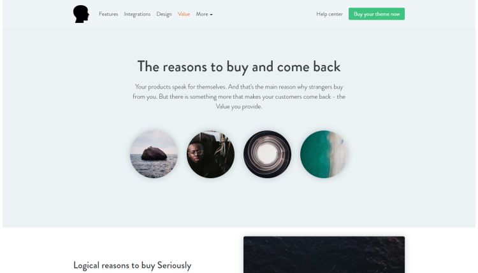Image resolution: width=478 pixels, height=273 pixels.
Task: Select the rock in sea circular image
Action: point(154,154)
